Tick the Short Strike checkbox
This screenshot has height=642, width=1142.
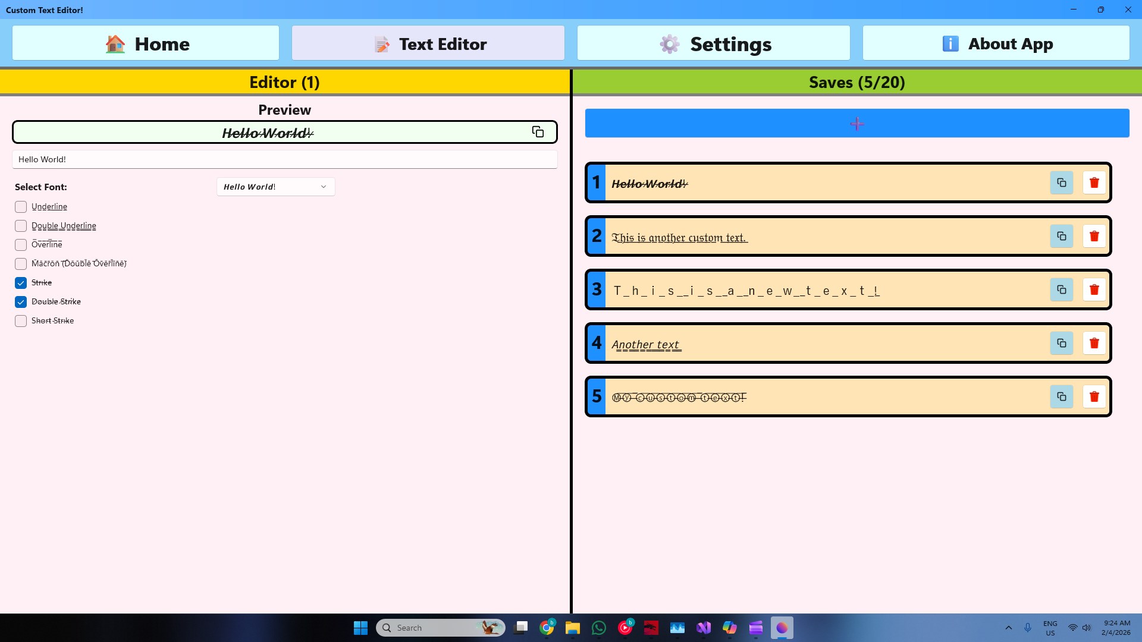pos(21,321)
